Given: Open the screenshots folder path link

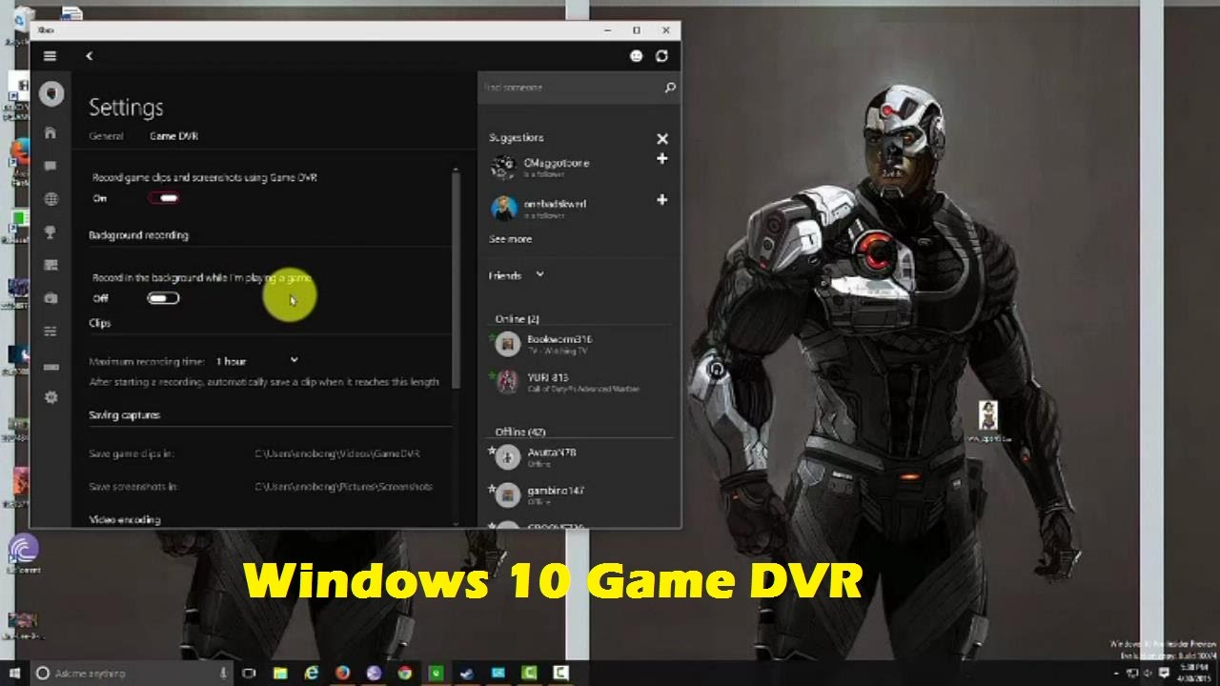Looking at the screenshot, I should 344,487.
